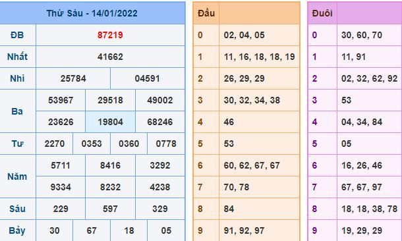The width and height of the screenshot is (402, 241).
Task: Select sixth prize number 329
Action: (160, 209)
